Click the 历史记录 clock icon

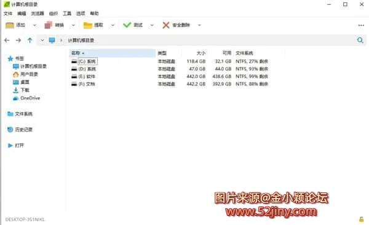click(x=10, y=130)
